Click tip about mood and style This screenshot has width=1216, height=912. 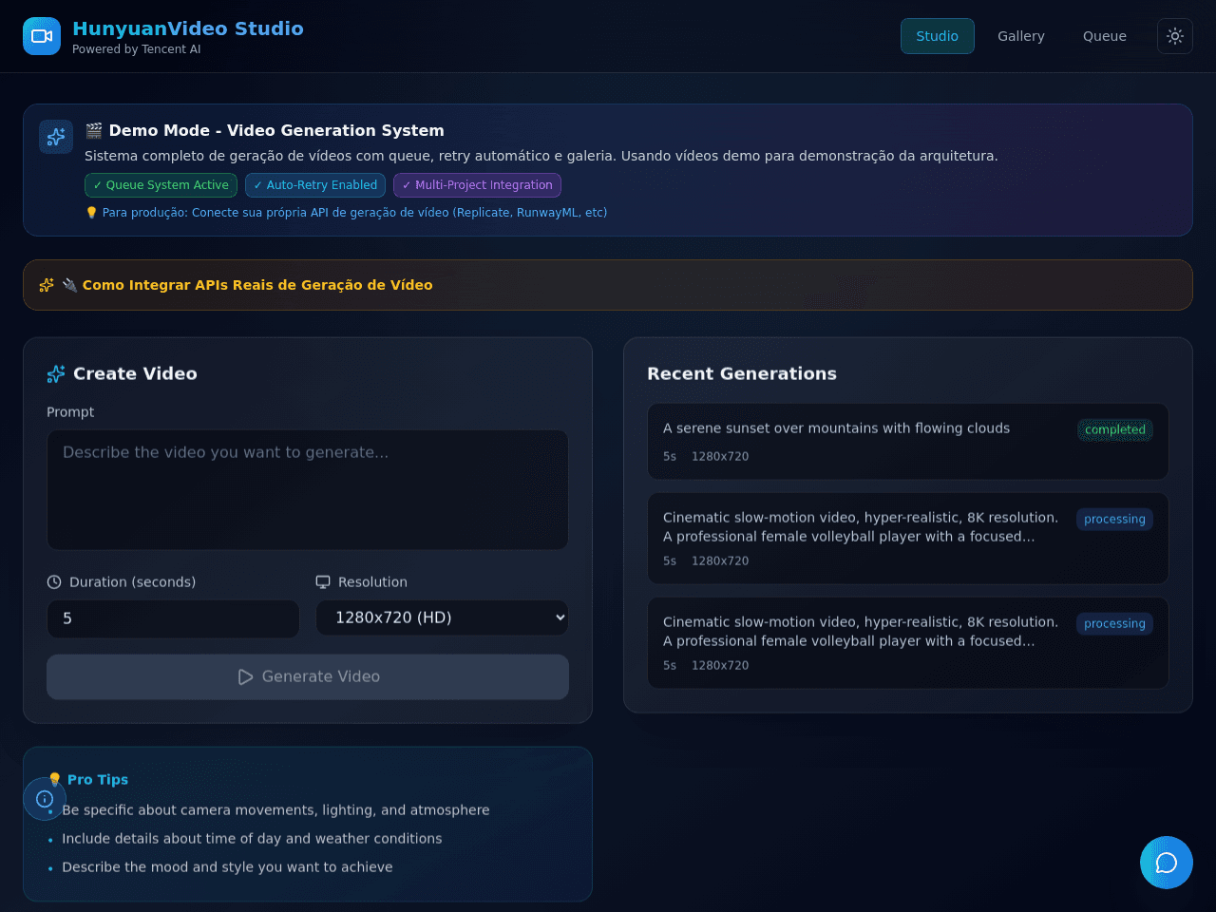click(x=227, y=867)
